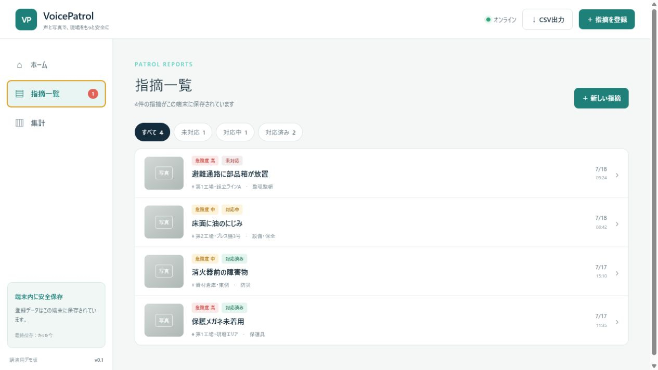Viewport: 658px width, 370px height.
Task: Click the VP logo icon
Action: coord(26,20)
